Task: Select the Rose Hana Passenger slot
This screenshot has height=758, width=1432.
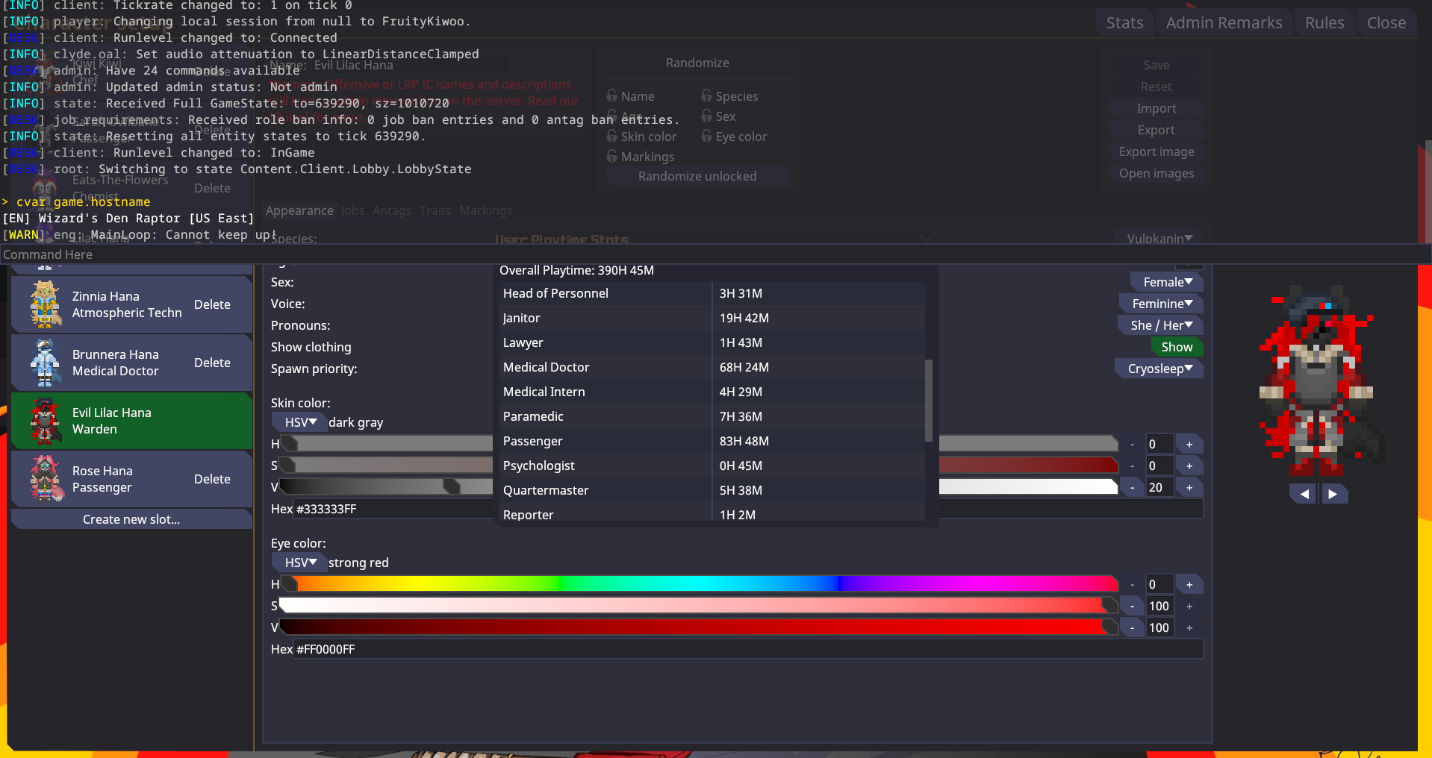Action: click(131, 479)
